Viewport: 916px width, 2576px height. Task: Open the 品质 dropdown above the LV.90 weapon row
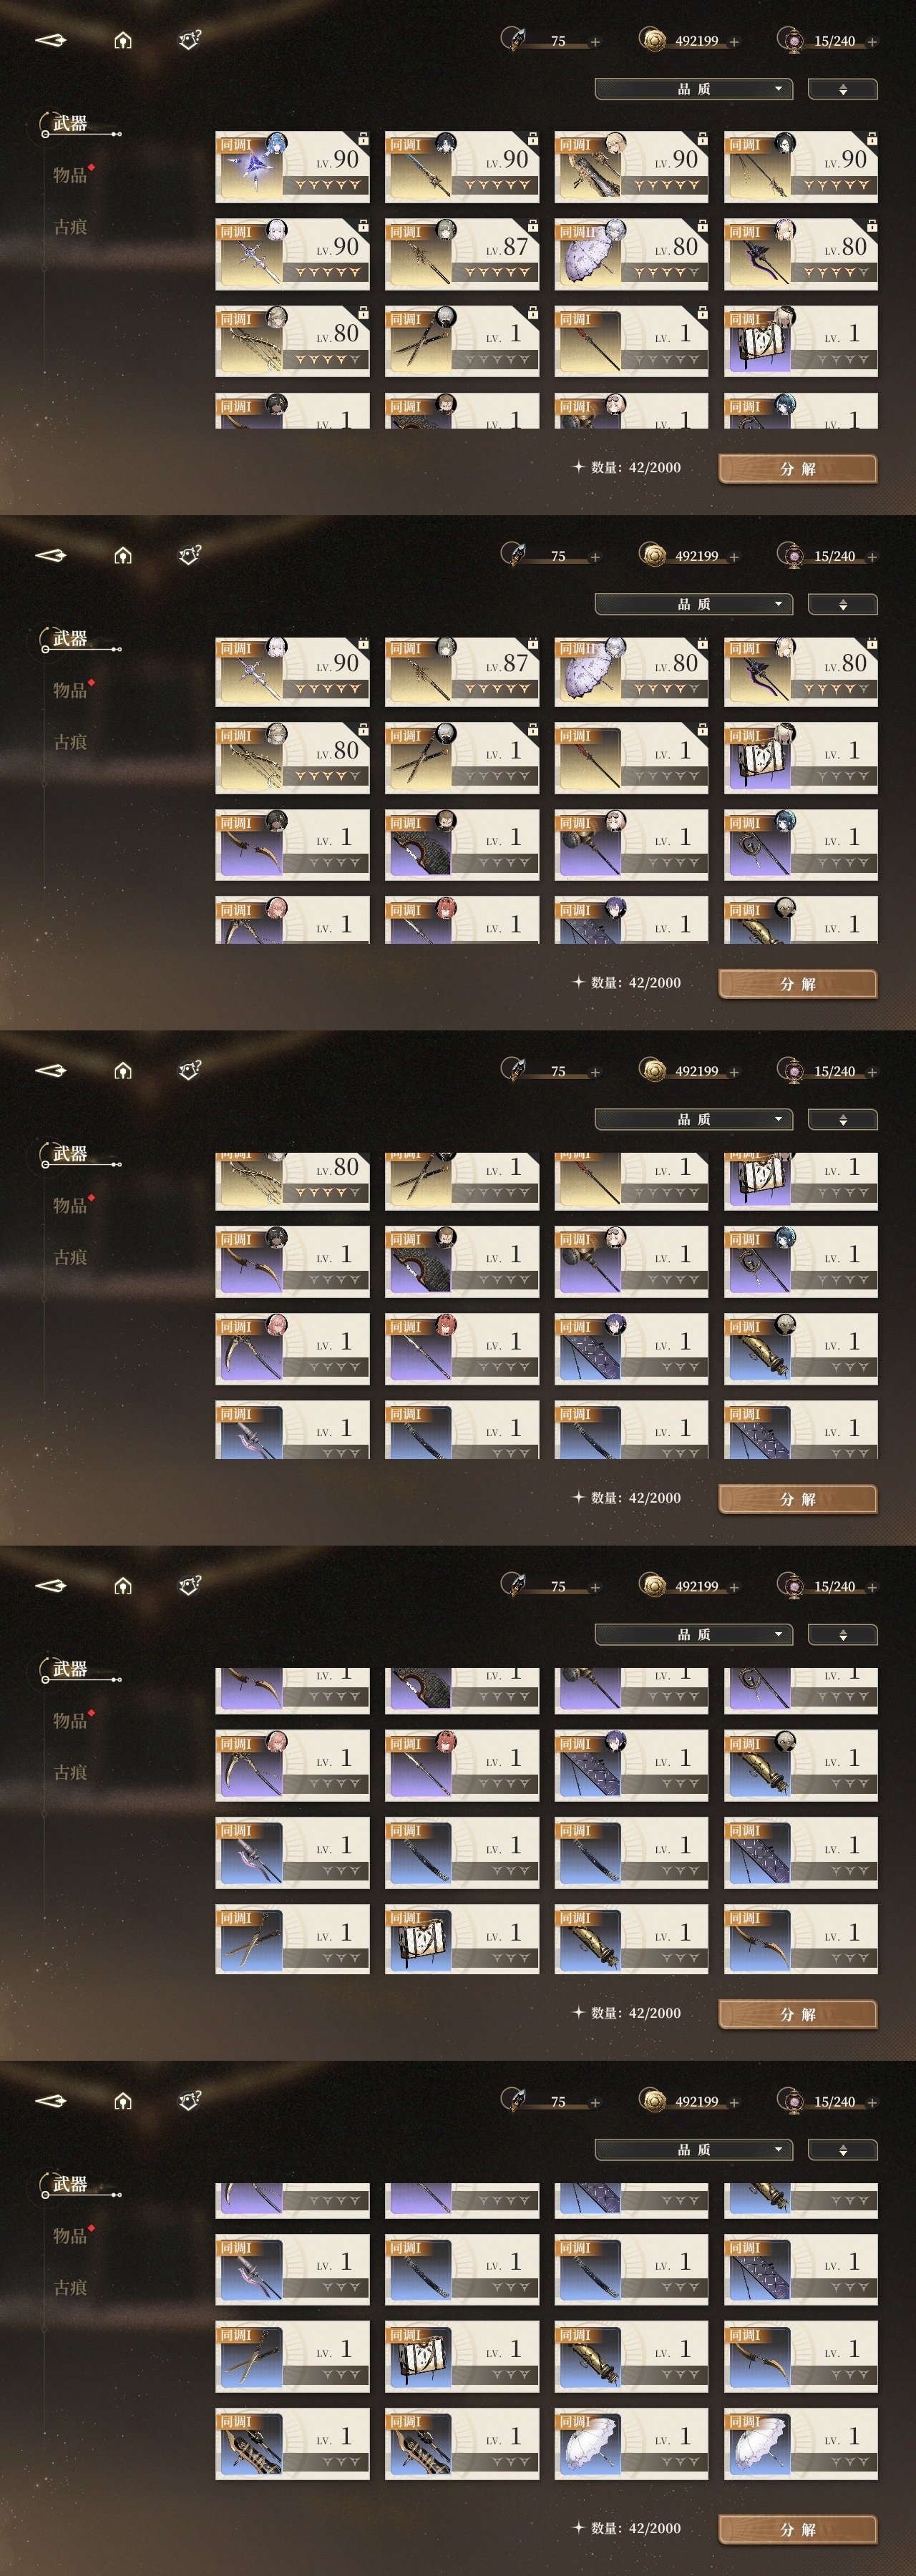[694, 89]
